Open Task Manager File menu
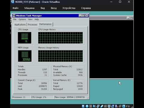Viewport: 144px width, 108px height. click(x=15, y=19)
